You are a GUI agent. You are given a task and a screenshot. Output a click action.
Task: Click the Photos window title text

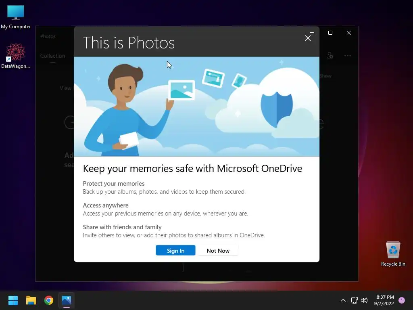48,36
